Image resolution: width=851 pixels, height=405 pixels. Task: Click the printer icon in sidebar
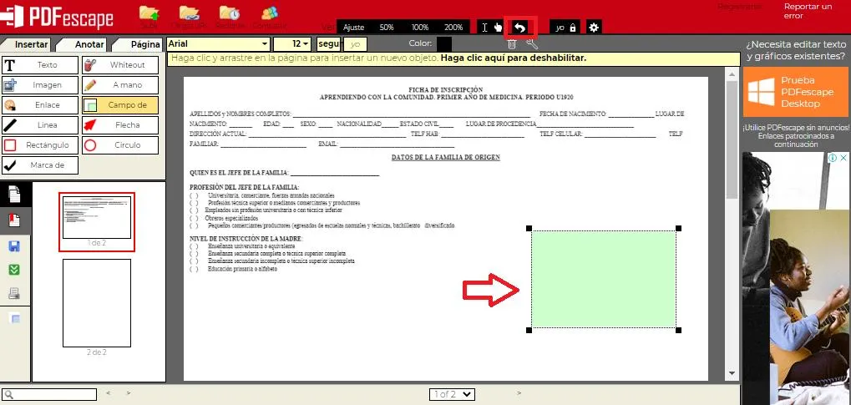click(14, 293)
